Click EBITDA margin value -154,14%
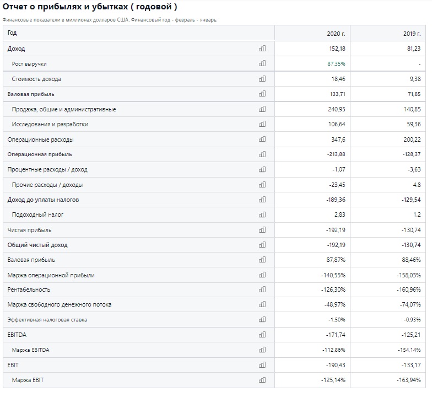432x397 pixels. point(409,350)
